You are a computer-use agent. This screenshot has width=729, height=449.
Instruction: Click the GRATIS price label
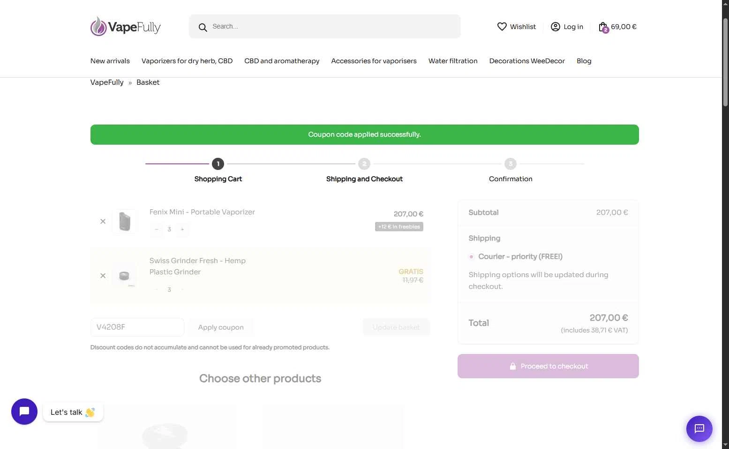pyautogui.click(x=411, y=272)
